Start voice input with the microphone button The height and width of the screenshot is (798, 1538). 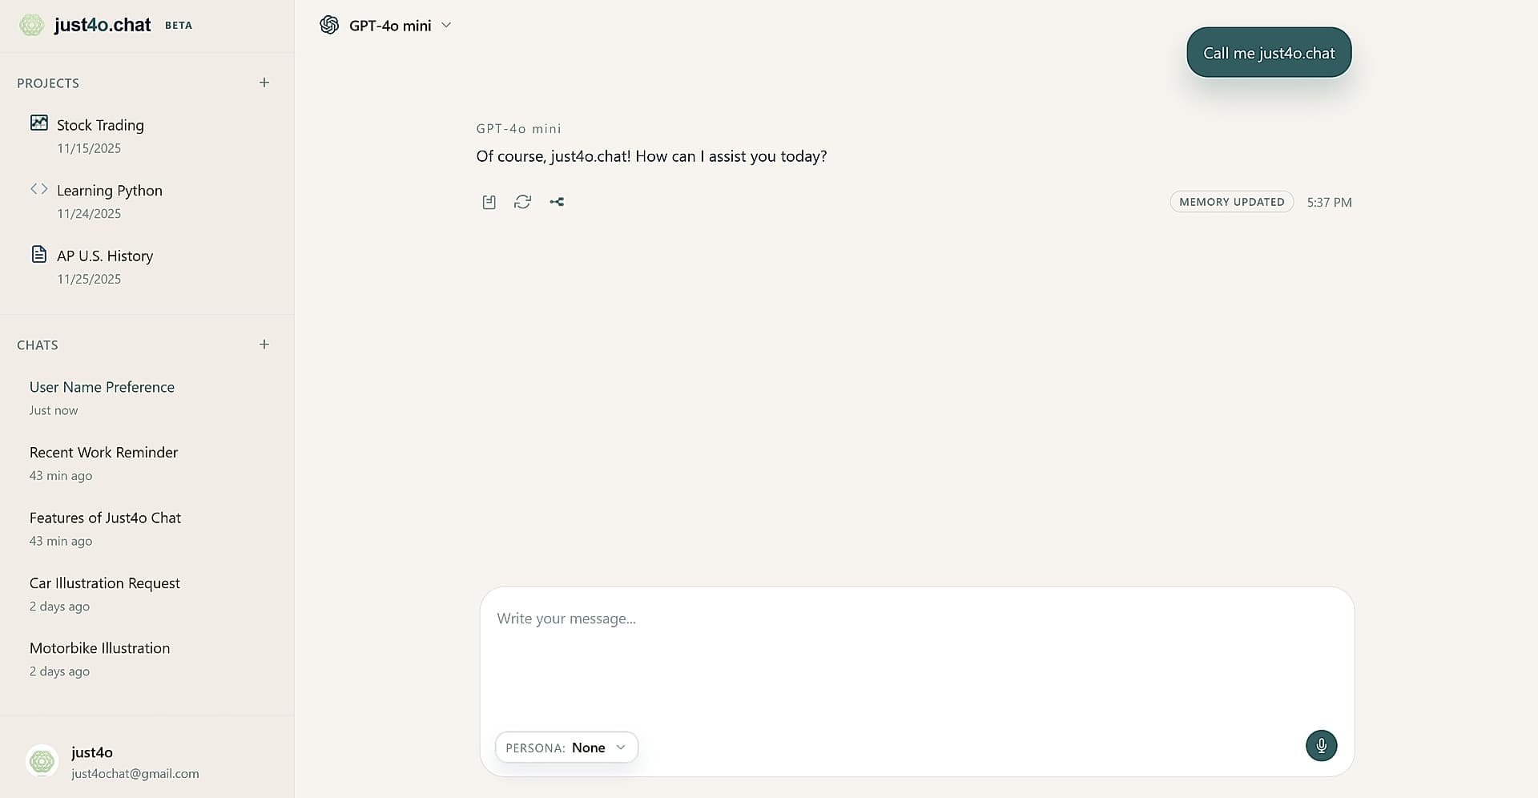click(x=1321, y=745)
